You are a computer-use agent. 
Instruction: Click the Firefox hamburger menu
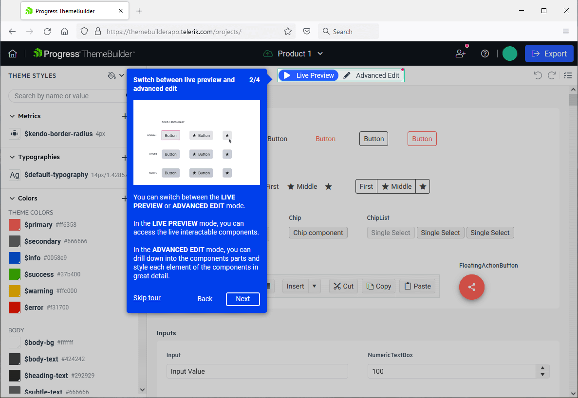coord(565,31)
